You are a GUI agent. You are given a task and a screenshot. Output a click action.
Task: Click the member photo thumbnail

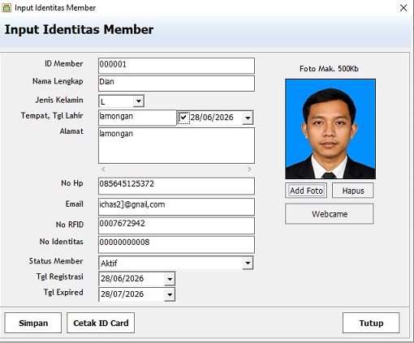(330, 129)
